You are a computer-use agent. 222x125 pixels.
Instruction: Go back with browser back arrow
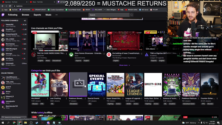pyautogui.click(x=2, y=6)
